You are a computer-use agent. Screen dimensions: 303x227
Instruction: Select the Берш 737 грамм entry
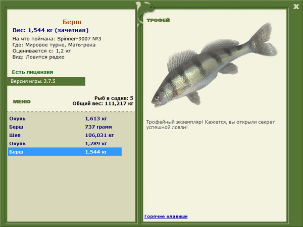point(65,127)
